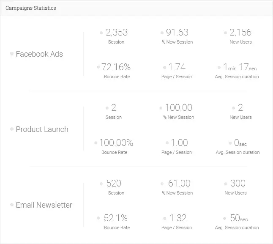Click the icon next to 2,156 new users
This screenshot has width=273, height=244.
click(x=225, y=33)
